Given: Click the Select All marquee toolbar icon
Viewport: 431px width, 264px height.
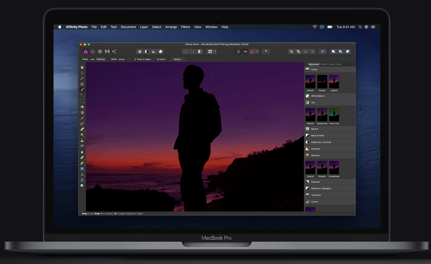Looking at the screenshot, I should pos(186,52).
